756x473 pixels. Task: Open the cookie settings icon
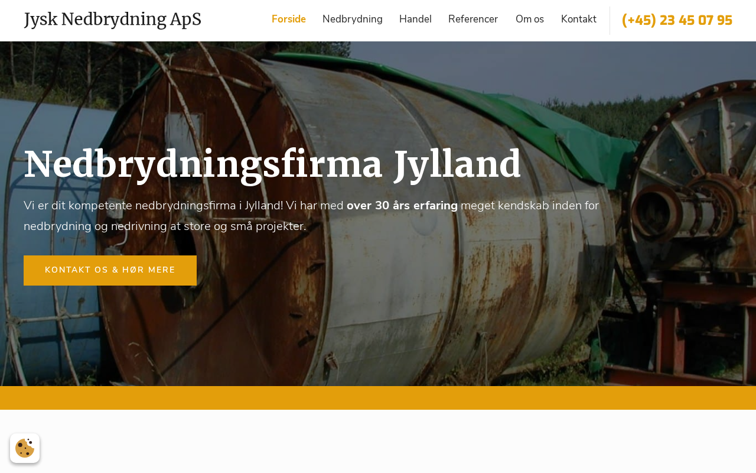[x=25, y=448]
